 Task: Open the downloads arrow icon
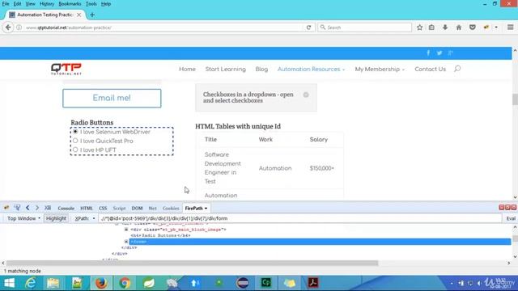[445, 27]
